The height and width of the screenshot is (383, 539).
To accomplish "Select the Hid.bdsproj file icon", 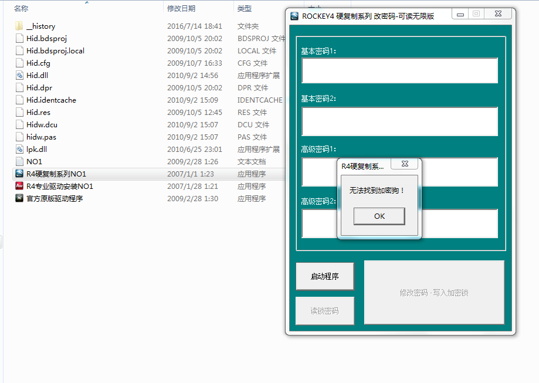I will click(x=19, y=39).
